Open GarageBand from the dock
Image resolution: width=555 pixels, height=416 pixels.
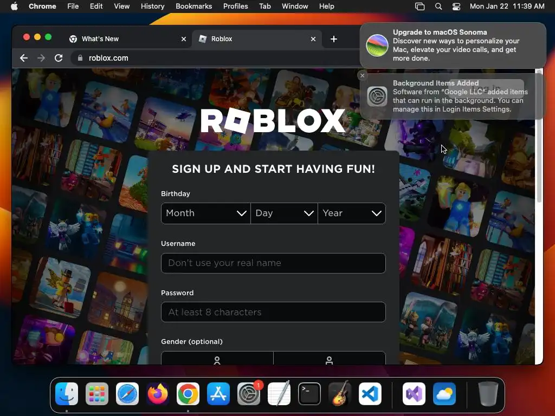click(340, 394)
